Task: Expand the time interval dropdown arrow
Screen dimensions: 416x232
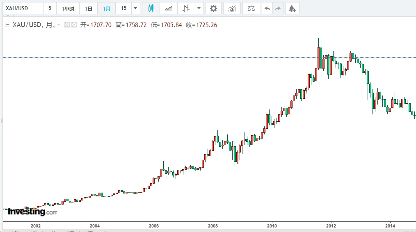Action: (x=135, y=8)
